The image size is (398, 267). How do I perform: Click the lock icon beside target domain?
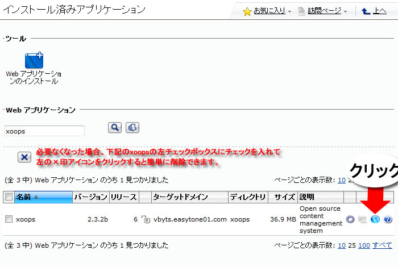[145, 219]
